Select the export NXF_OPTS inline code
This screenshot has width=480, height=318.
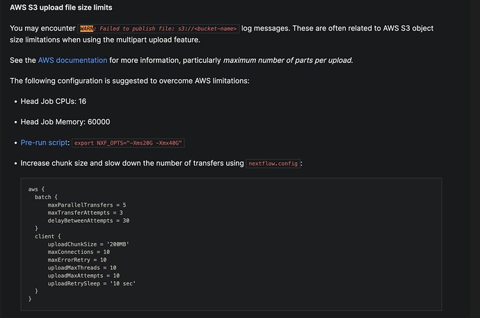[x=128, y=143]
